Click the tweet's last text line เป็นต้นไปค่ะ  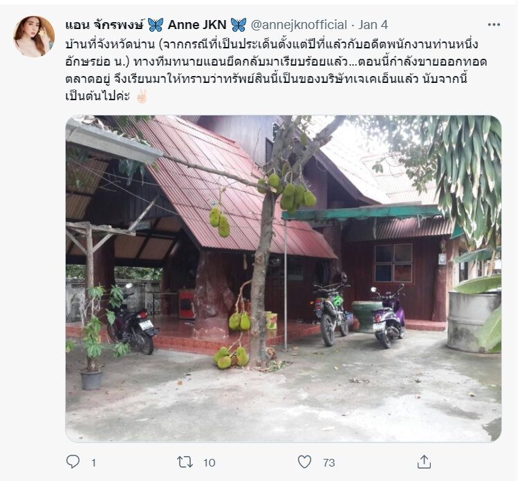[98, 97]
